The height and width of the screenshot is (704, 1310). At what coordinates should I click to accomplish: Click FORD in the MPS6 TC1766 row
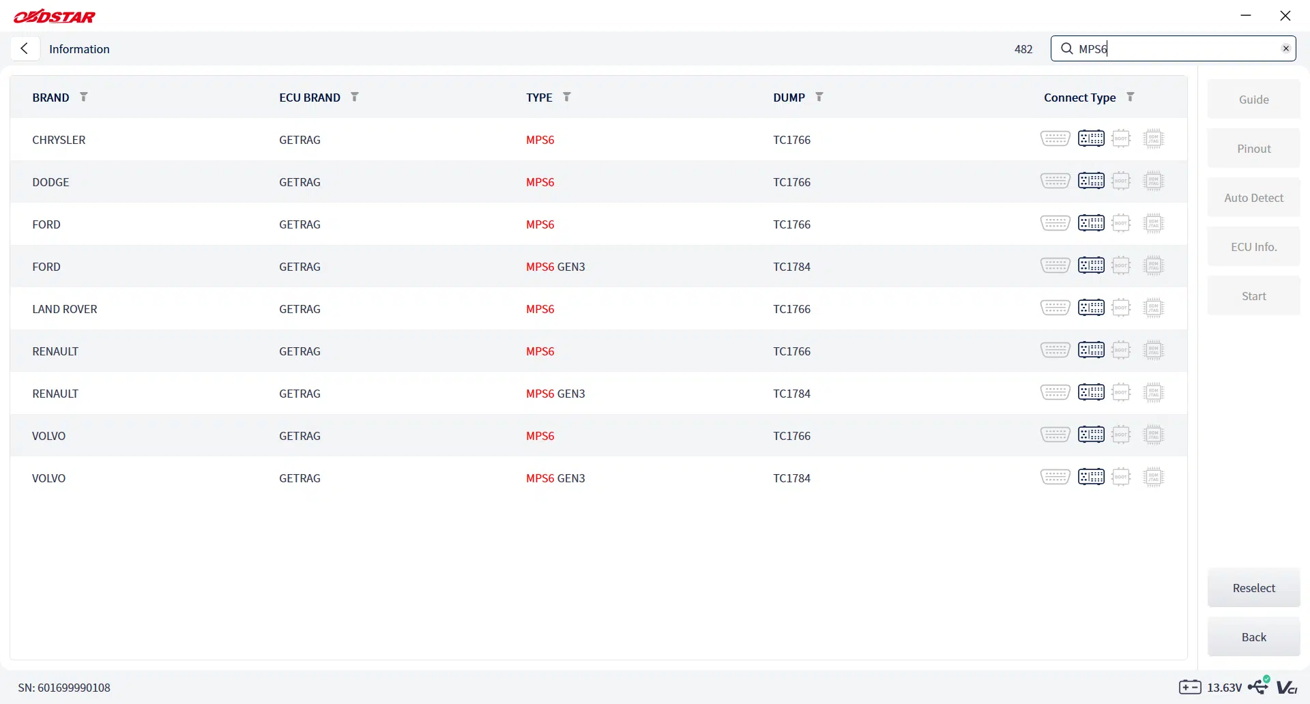(46, 224)
